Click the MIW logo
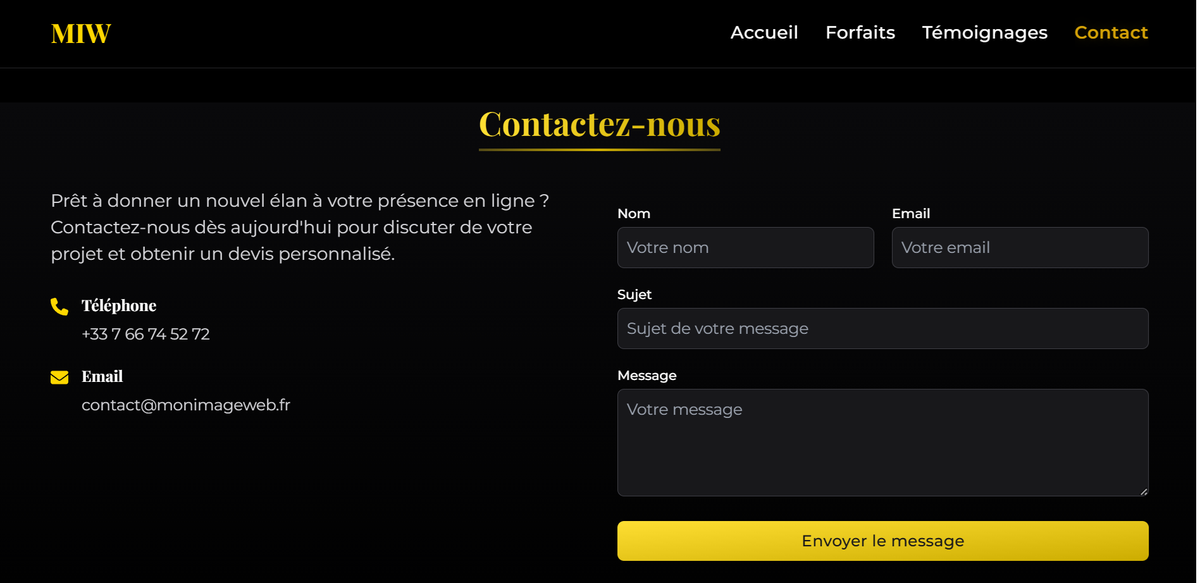The width and height of the screenshot is (1200, 583). [81, 34]
